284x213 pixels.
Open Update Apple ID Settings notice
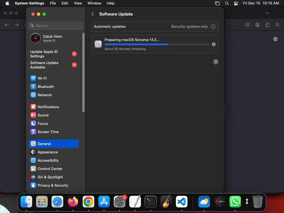[54, 54]
